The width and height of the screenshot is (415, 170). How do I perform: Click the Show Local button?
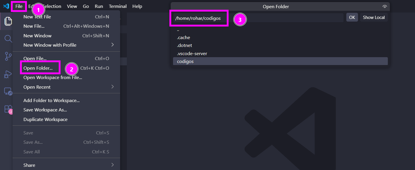coord(374,17)
